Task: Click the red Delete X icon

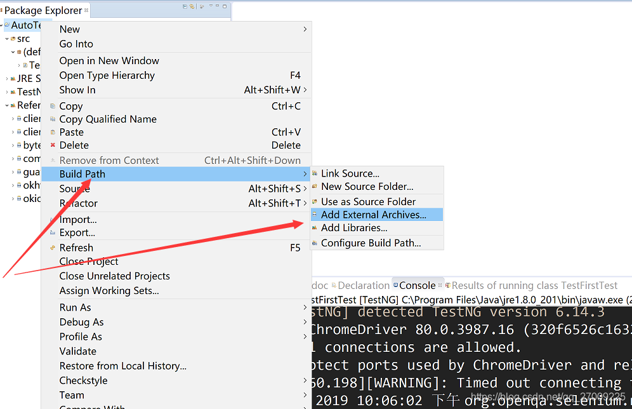Action: tap(53, 145)
